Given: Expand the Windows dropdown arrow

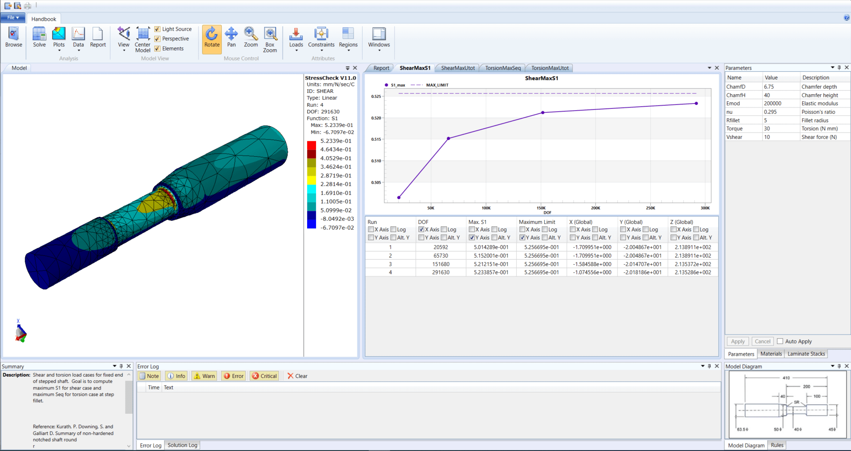Looking at the screenshot, I should coord(379,50).
